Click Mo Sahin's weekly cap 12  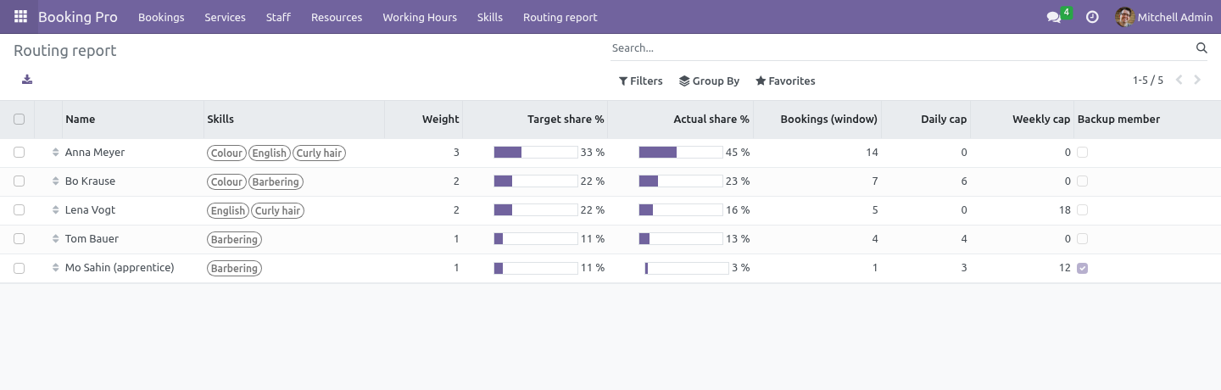coord(1065,268)
